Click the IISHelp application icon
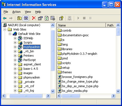The width and height of the screenshot is (122, 106). tap(20, 38)
